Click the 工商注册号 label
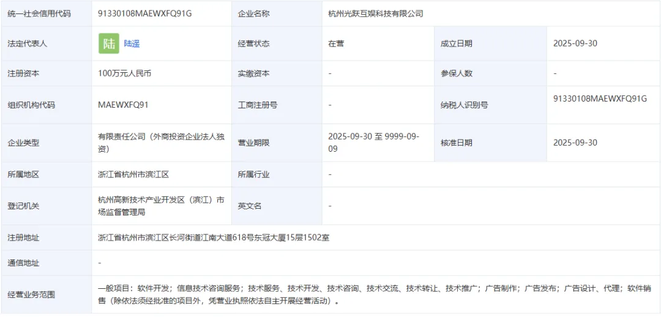Screen dimensions: 661x317 click(x=258, y=105)
